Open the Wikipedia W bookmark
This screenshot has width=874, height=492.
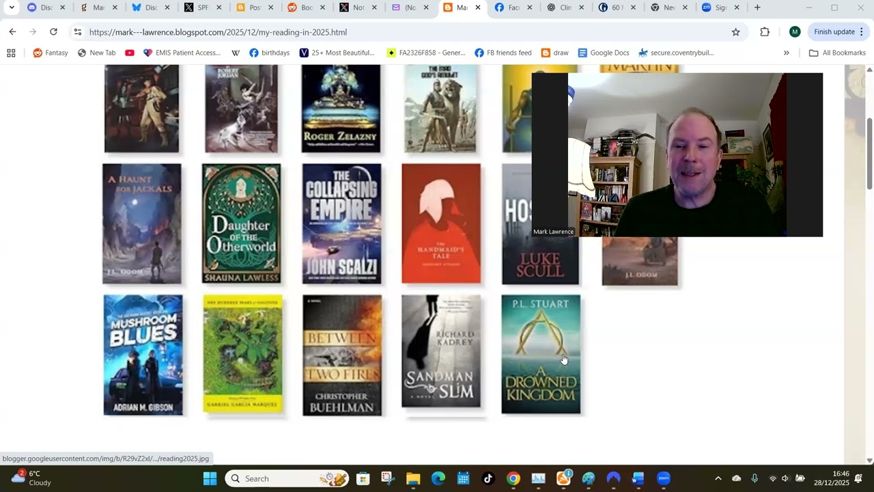pos(236,53)
